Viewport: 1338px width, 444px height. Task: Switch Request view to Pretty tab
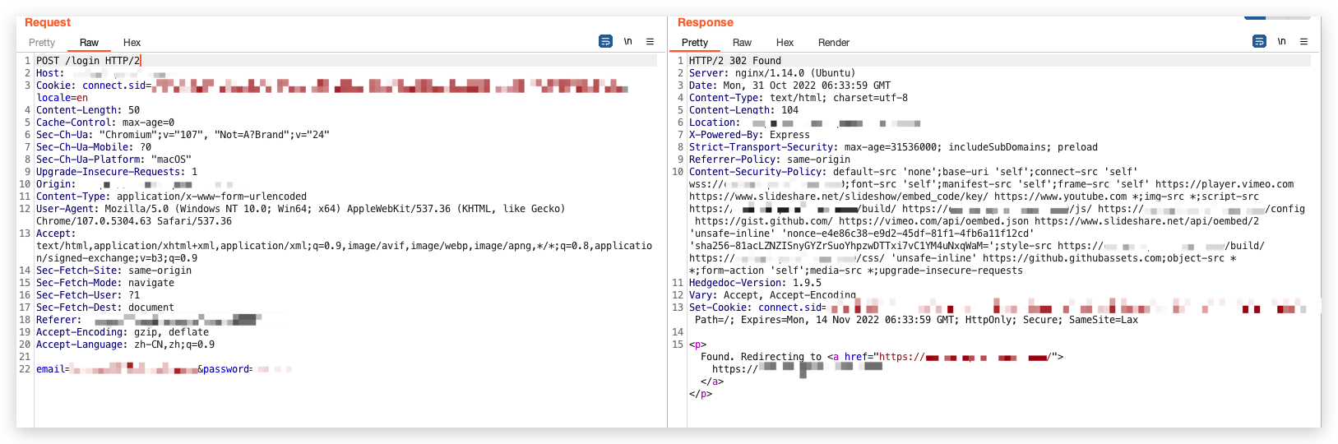(x=42, y=43)
